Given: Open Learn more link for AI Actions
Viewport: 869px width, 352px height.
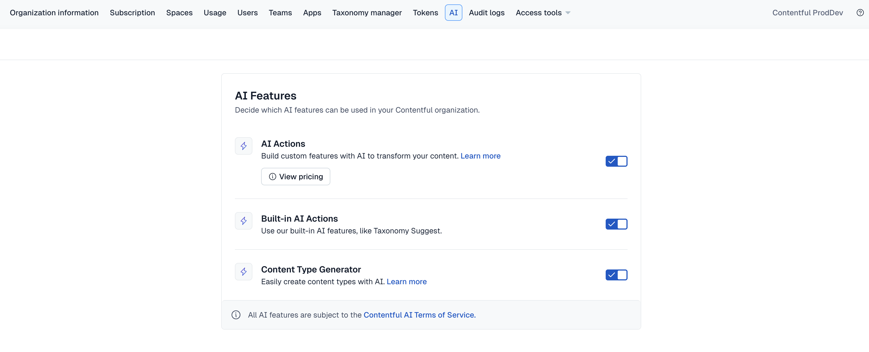Looking at the screenshot, I should (x=480, y=156).
